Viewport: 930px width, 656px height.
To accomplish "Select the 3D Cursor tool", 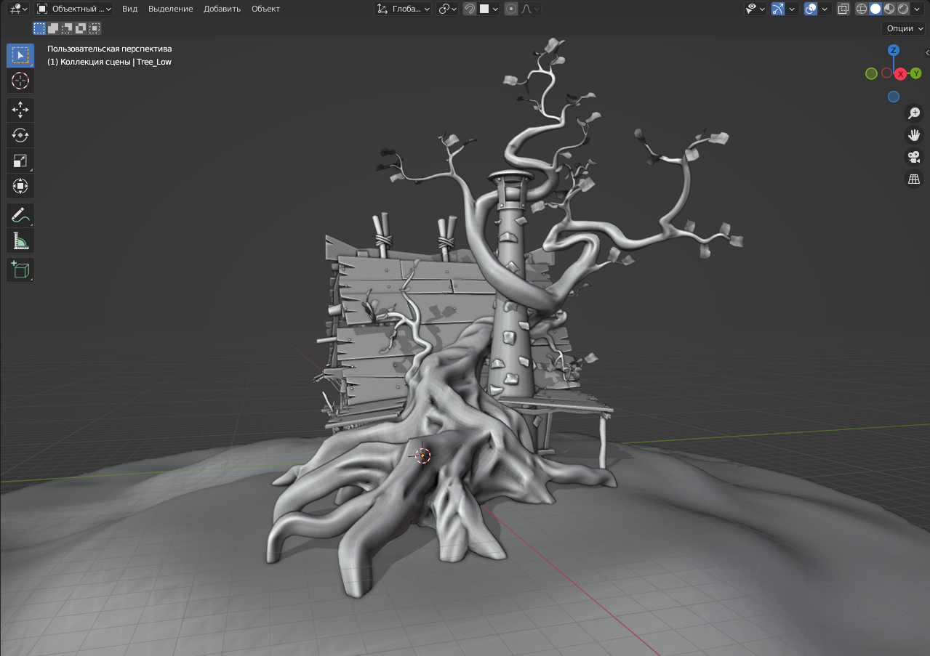I will coord(20,81).
